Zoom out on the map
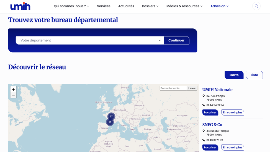The image size is (270, 152). (13, 95)
